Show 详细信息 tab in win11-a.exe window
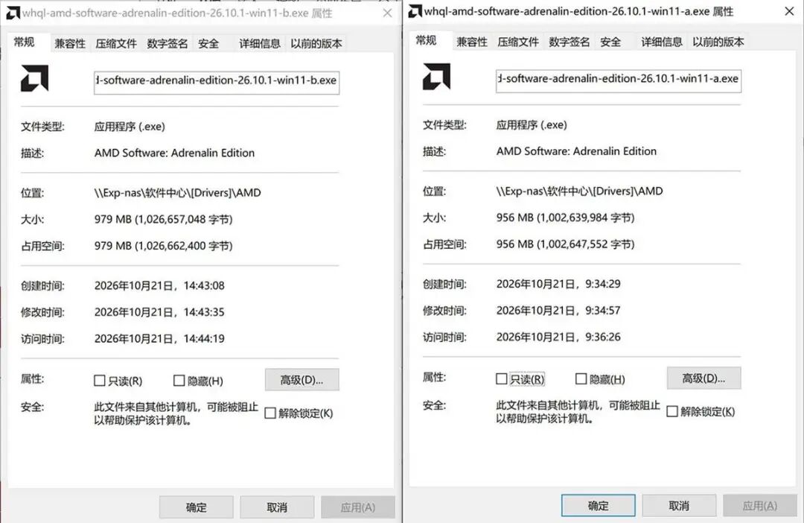The image size is (804, 523). click(x=662, y=42)
